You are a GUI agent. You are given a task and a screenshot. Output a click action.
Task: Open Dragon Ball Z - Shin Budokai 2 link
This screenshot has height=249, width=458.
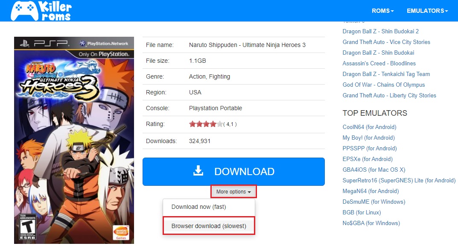pos(381,31)
